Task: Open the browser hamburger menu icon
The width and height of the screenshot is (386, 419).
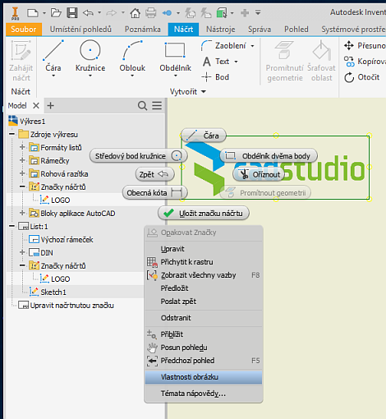Action: click(x=157, y=105)
